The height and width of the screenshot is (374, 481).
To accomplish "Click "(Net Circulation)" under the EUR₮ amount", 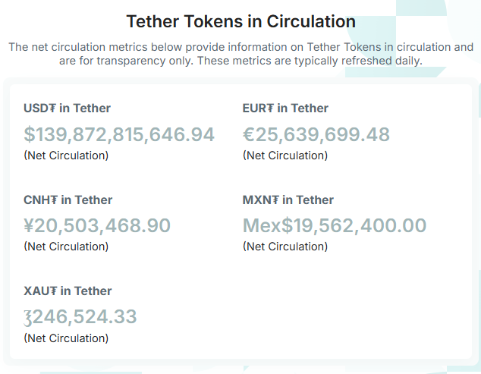I will [285, 156].
